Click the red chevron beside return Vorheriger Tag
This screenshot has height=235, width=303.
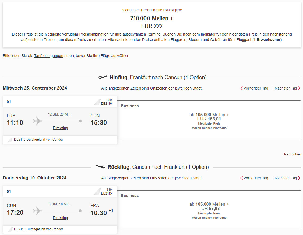(241, 178)
